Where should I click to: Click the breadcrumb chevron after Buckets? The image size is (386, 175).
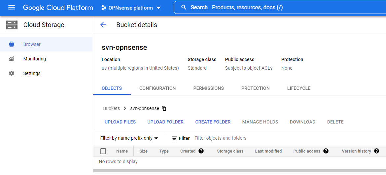[125, 108]
